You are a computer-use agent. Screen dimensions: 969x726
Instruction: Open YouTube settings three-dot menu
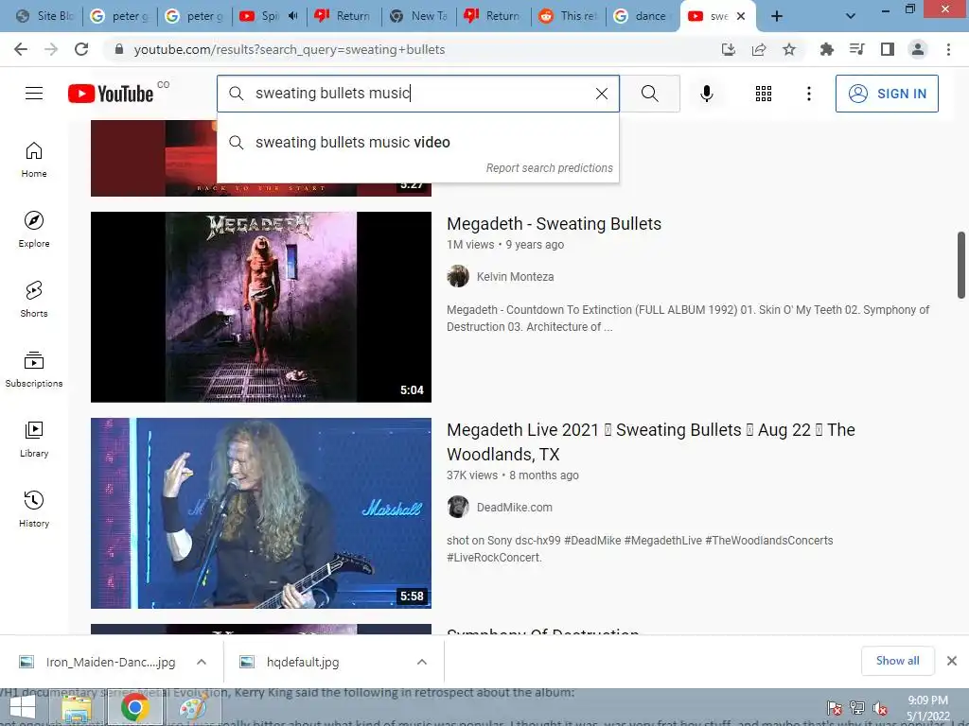pos(808,94)
